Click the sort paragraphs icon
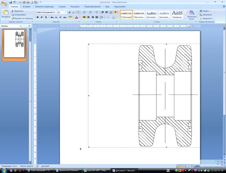Image resolution: width=226 pixels, height=173 pixels. coord(111,12)
